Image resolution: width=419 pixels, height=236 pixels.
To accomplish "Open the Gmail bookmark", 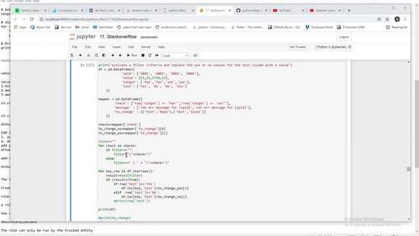I will [x=82, y=27].
